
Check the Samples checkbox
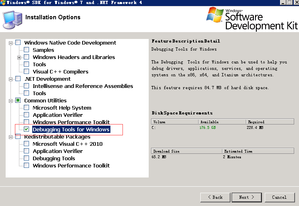(x=26, y=50)
